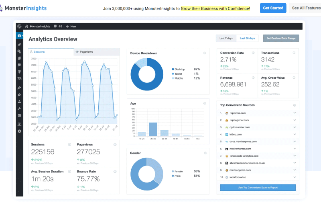
Task: Click the Grow their Business with Confidence text
Action: 215,8
